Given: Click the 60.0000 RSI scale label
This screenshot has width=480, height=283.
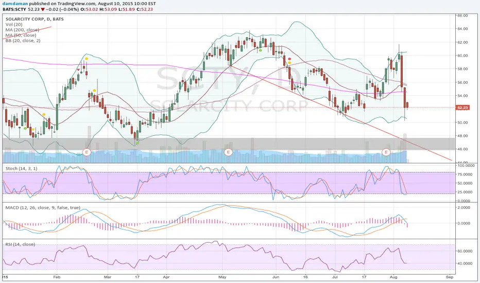Looking at the screenshot, I should point(466,251).
